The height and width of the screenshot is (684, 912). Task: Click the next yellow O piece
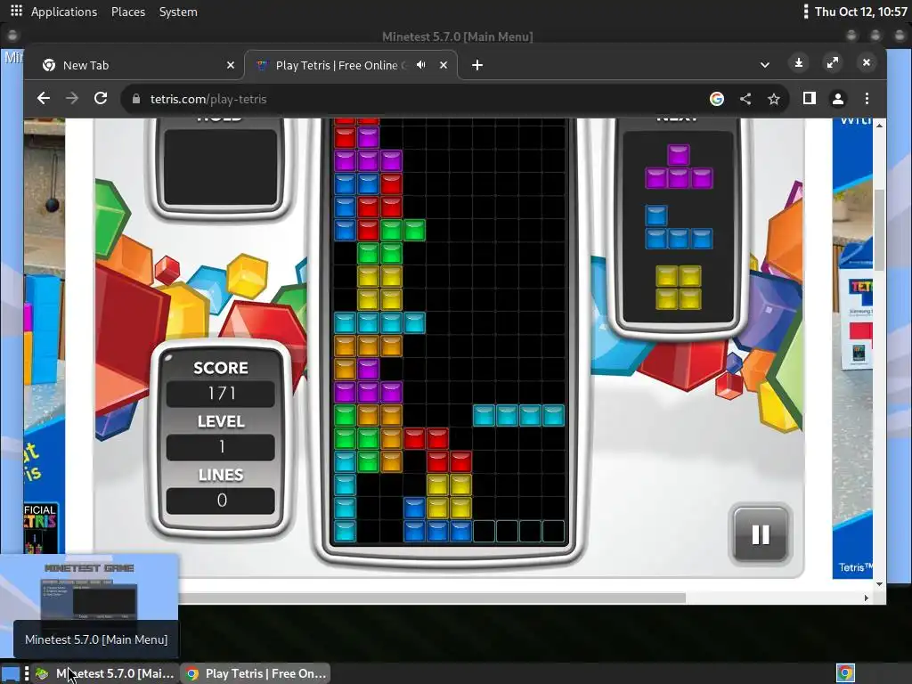point(679,288)
